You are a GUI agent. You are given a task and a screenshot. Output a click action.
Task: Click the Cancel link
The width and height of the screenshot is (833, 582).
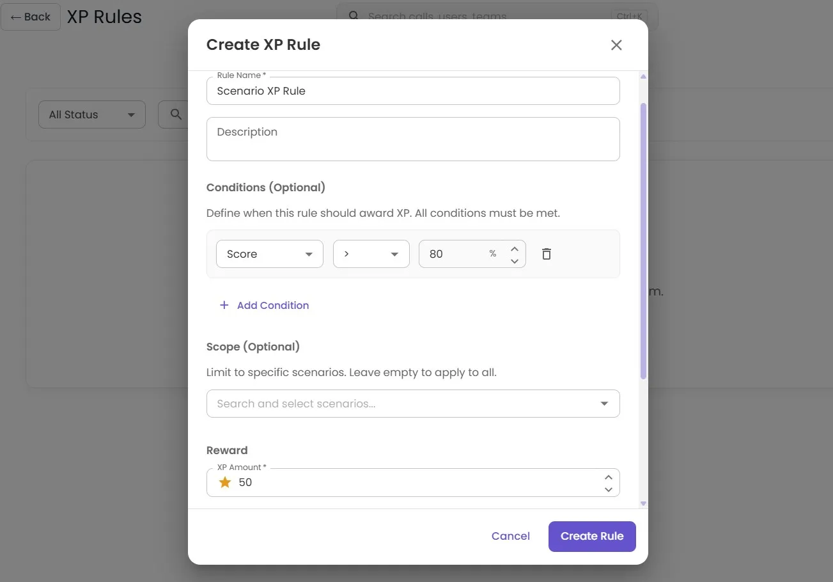(510, 536)
